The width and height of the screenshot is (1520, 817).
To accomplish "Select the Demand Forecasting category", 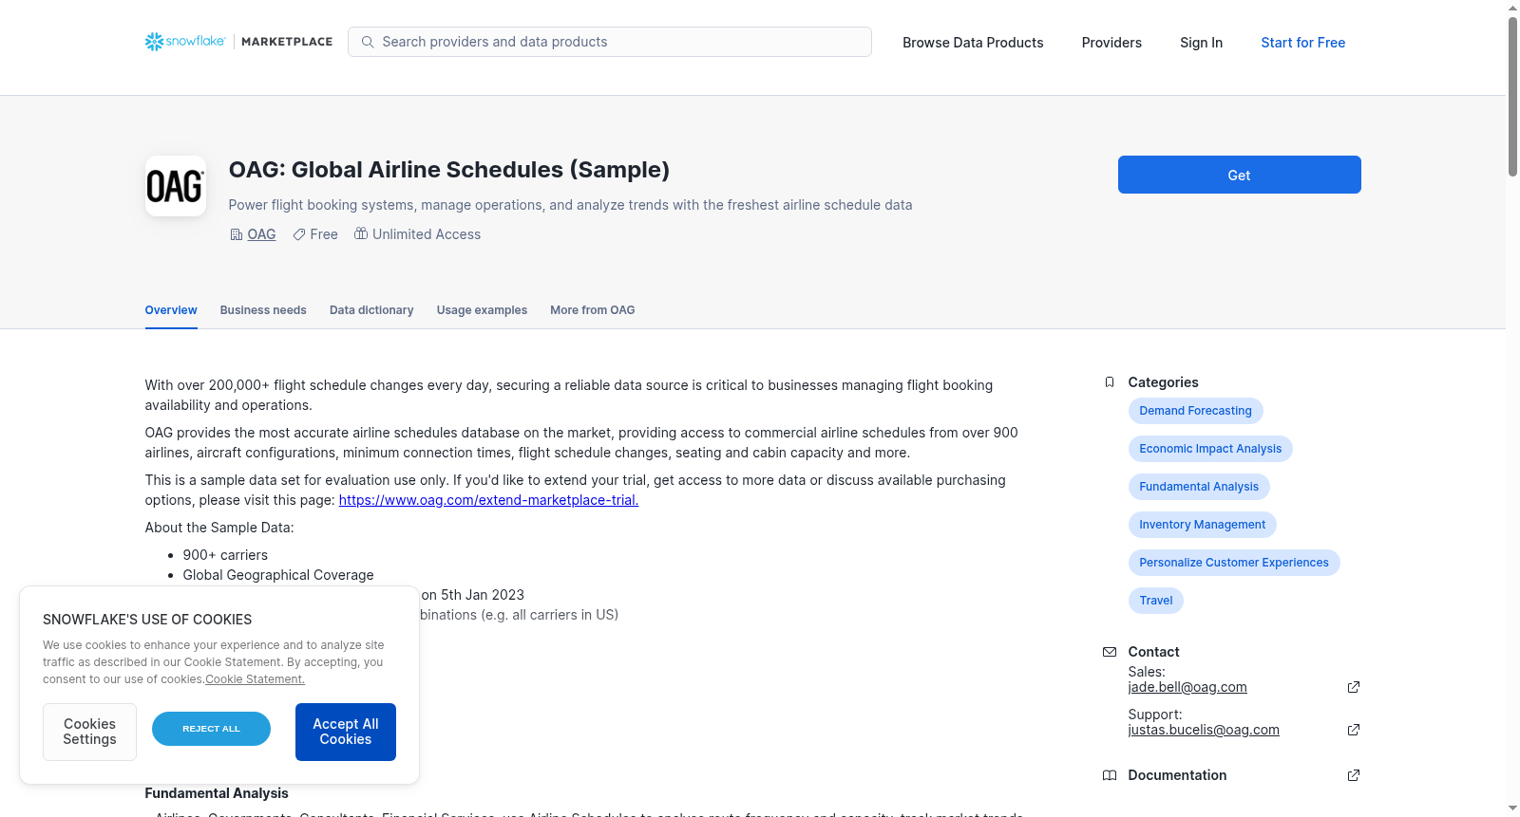I will pos(1195,411).
